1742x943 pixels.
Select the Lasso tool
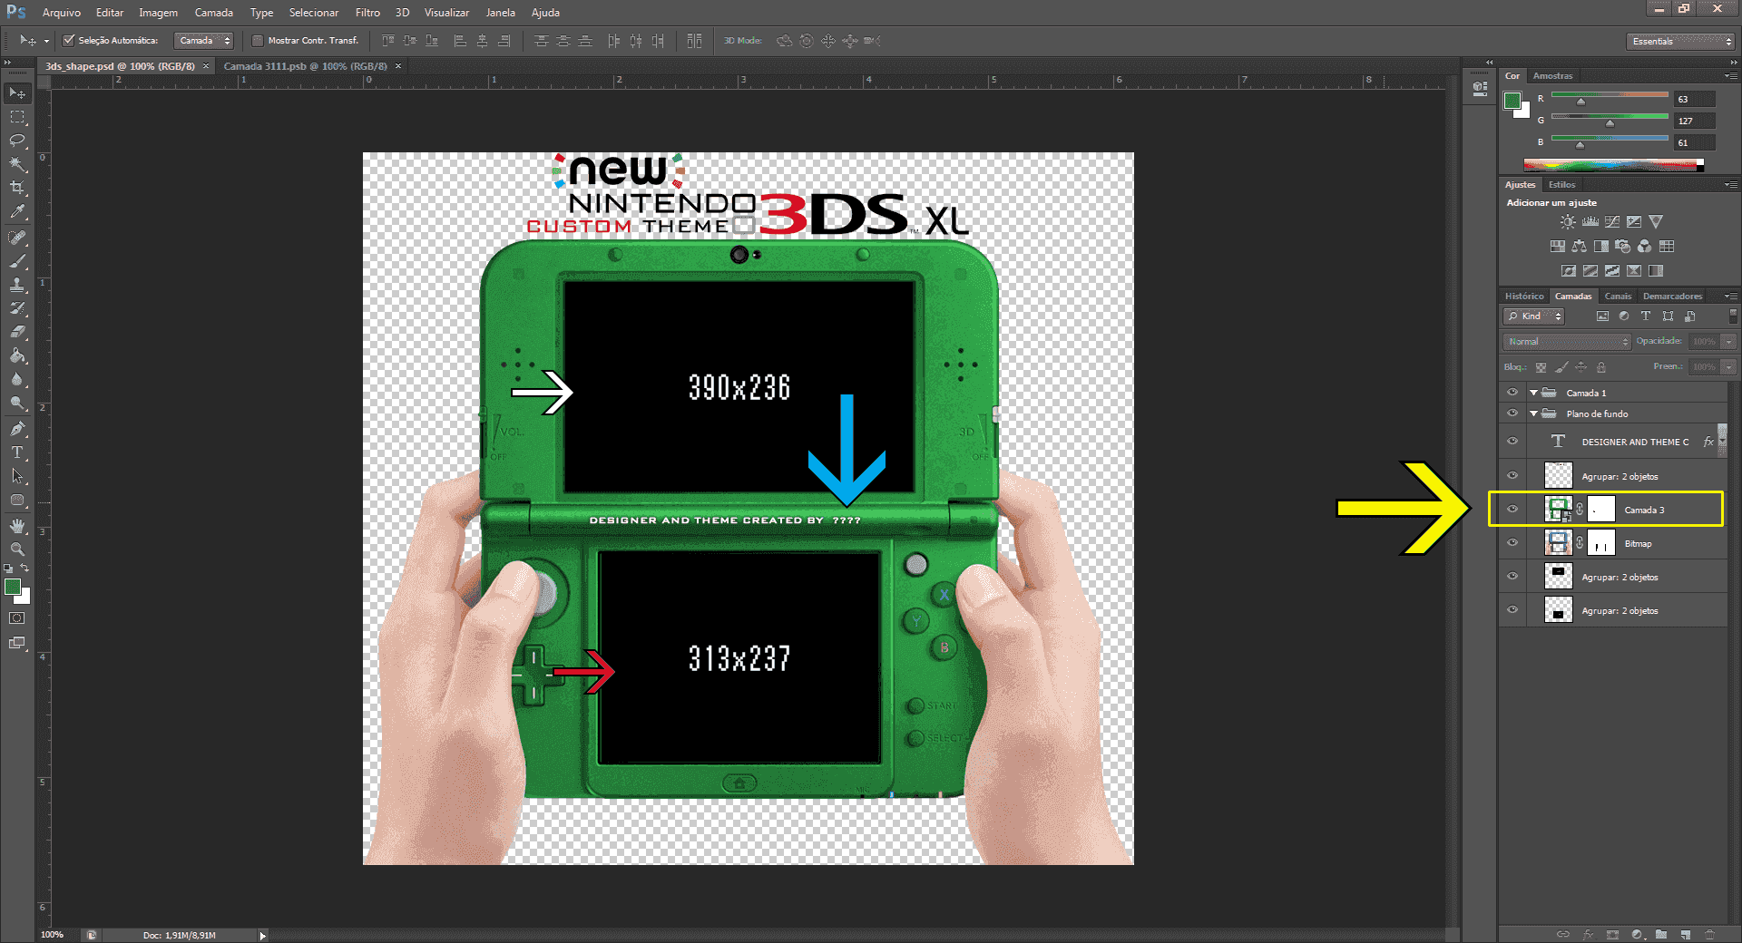[17, 141]
